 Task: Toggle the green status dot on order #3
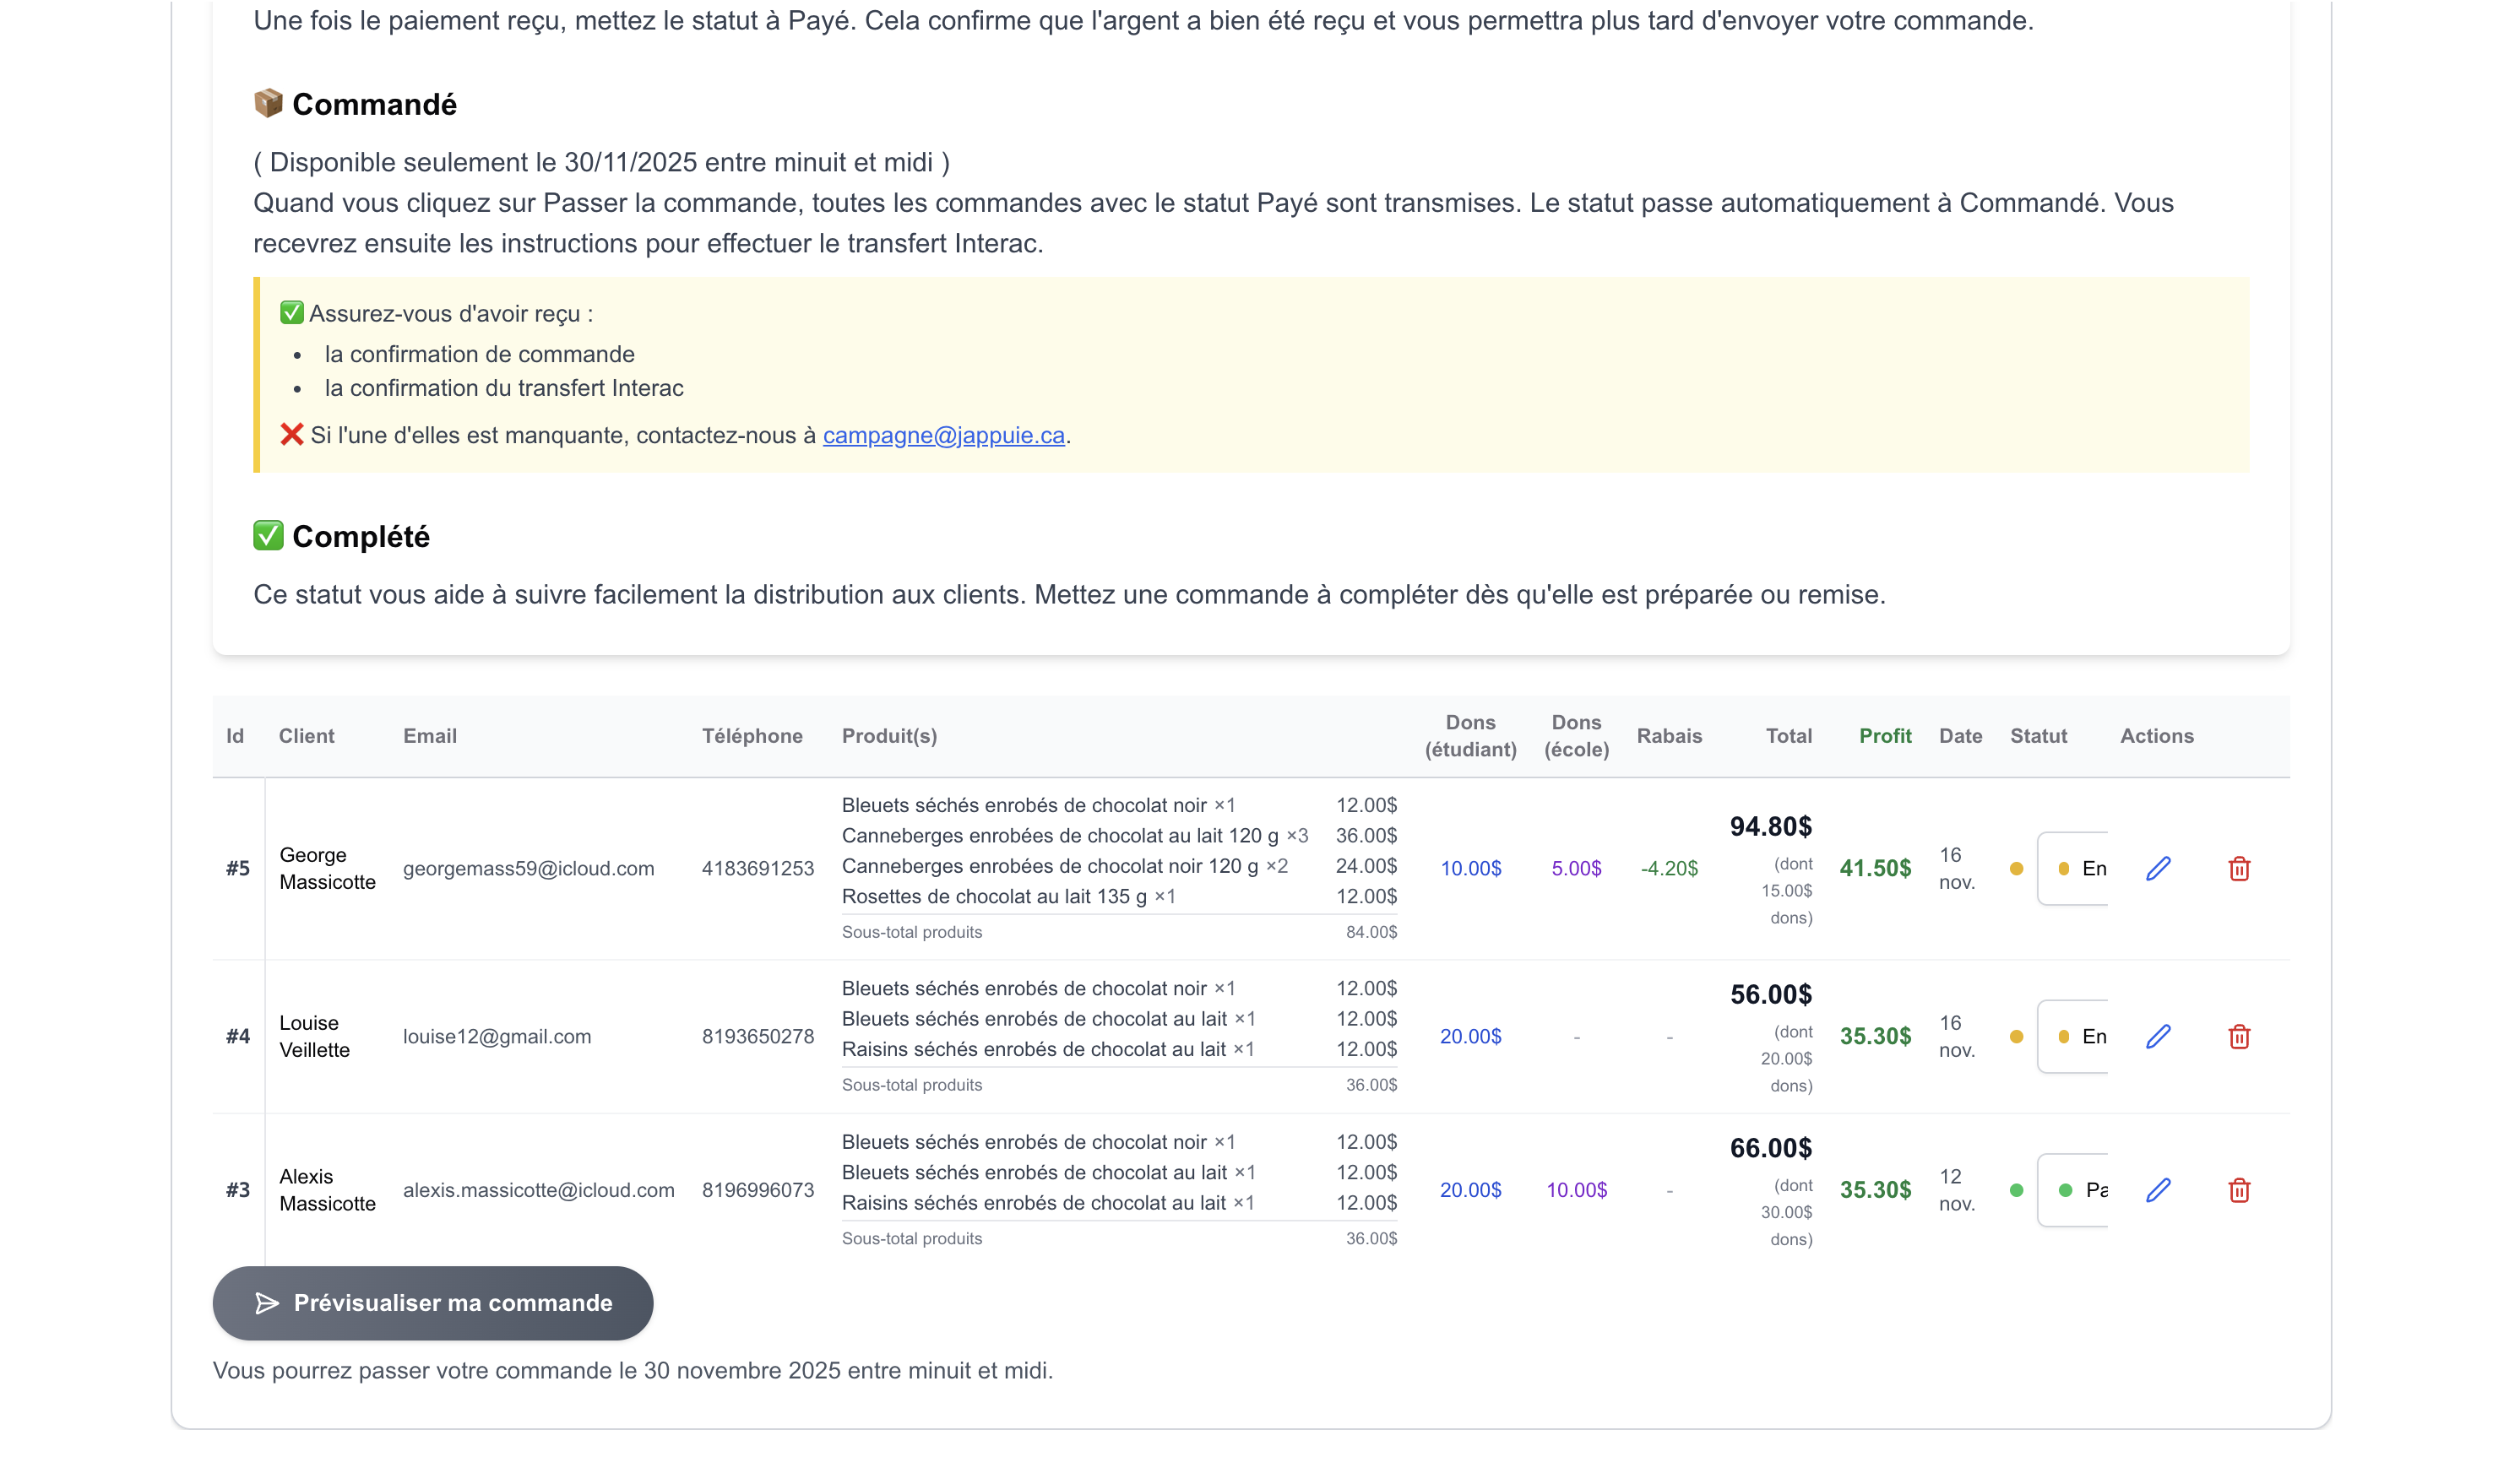click(x=2016, y=1190)
